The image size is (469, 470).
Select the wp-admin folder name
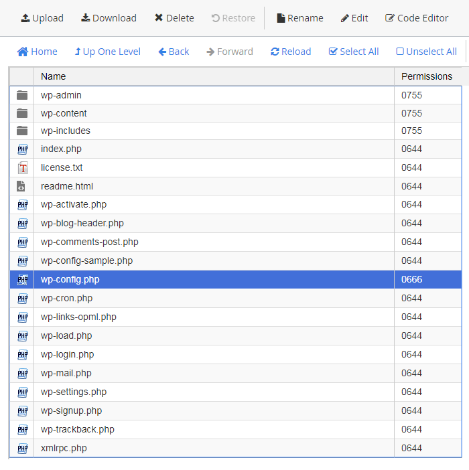[x=61, y=95]
